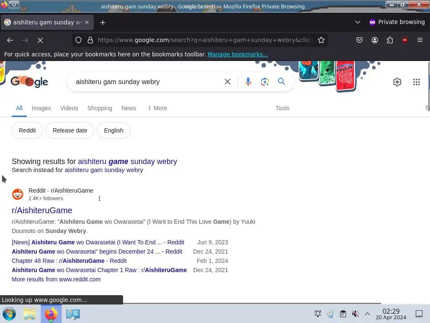Open the Extensions puzzle icon

tap(390, 40)
